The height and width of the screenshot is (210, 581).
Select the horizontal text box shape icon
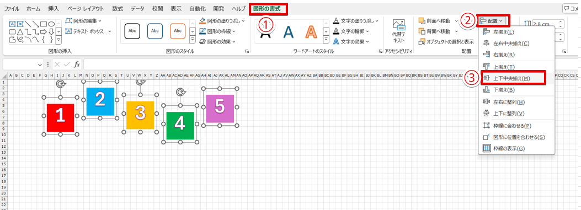tap(12, 24)
